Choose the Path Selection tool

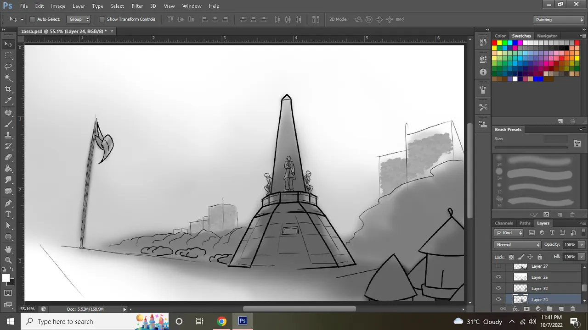pos(8,226)
